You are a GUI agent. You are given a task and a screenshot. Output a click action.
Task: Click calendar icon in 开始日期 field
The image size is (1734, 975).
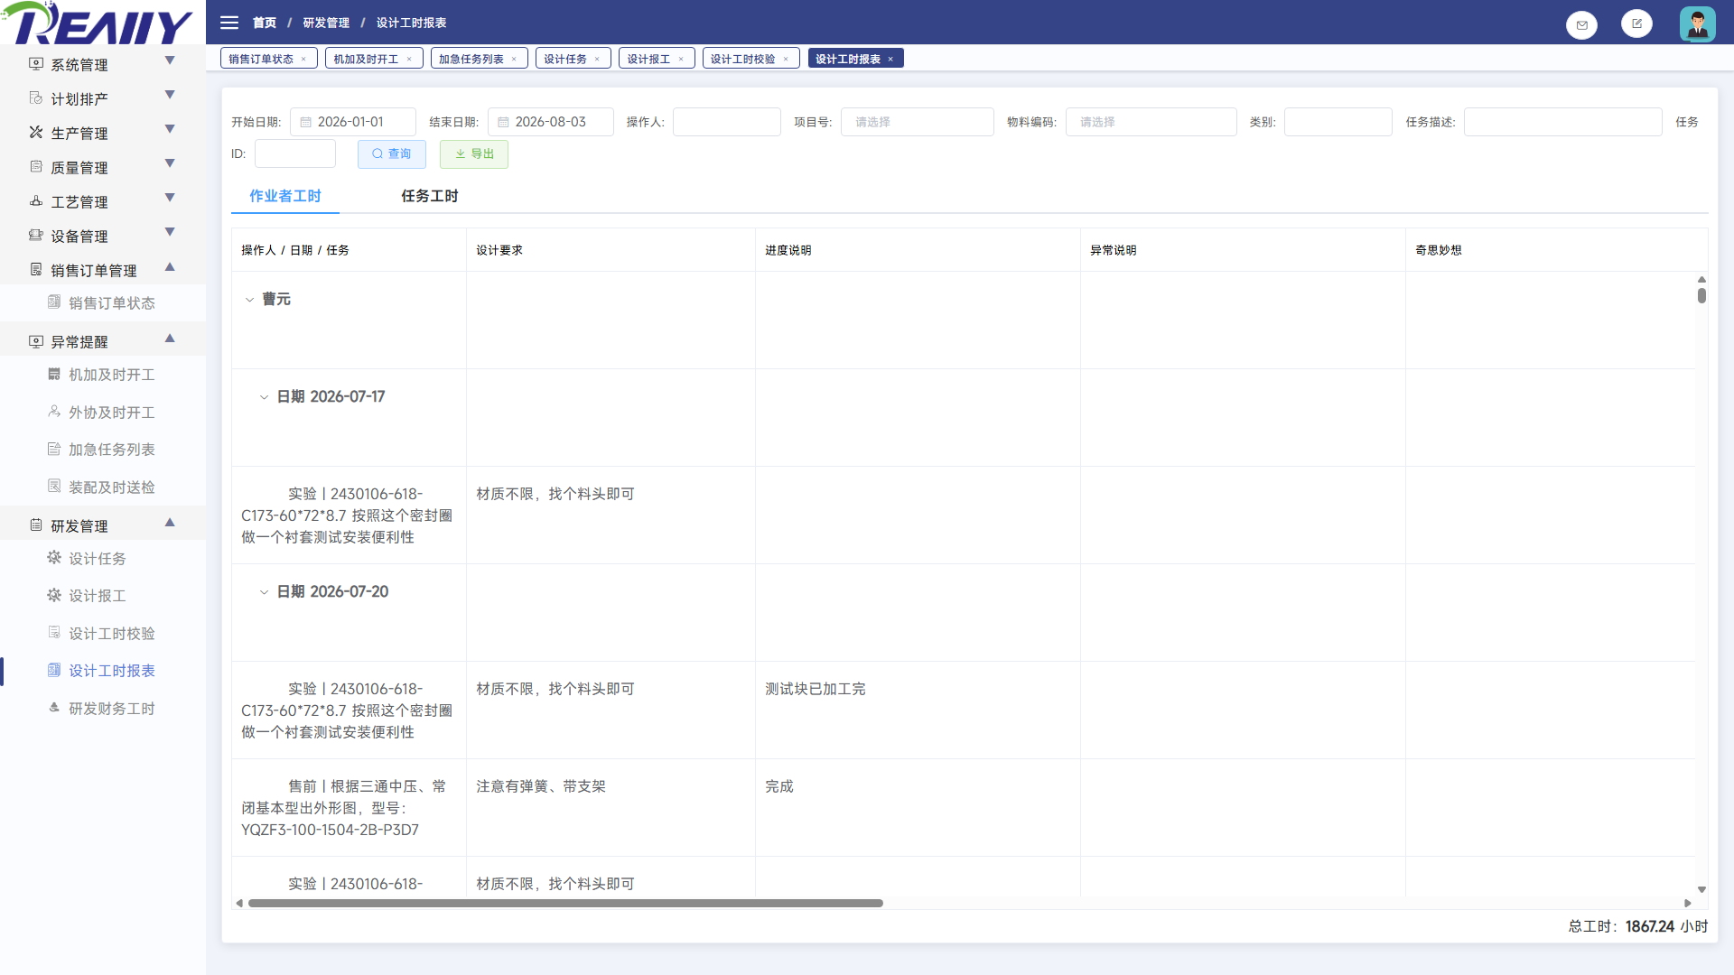306,122
